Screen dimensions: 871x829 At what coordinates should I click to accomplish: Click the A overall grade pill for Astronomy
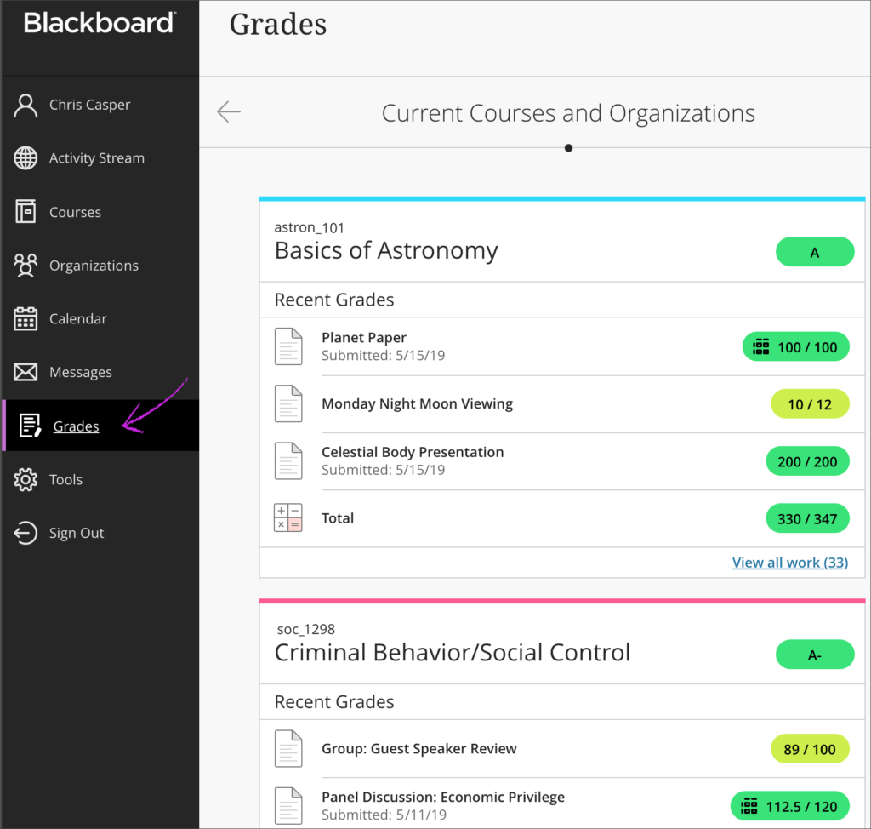click(814, 253)
